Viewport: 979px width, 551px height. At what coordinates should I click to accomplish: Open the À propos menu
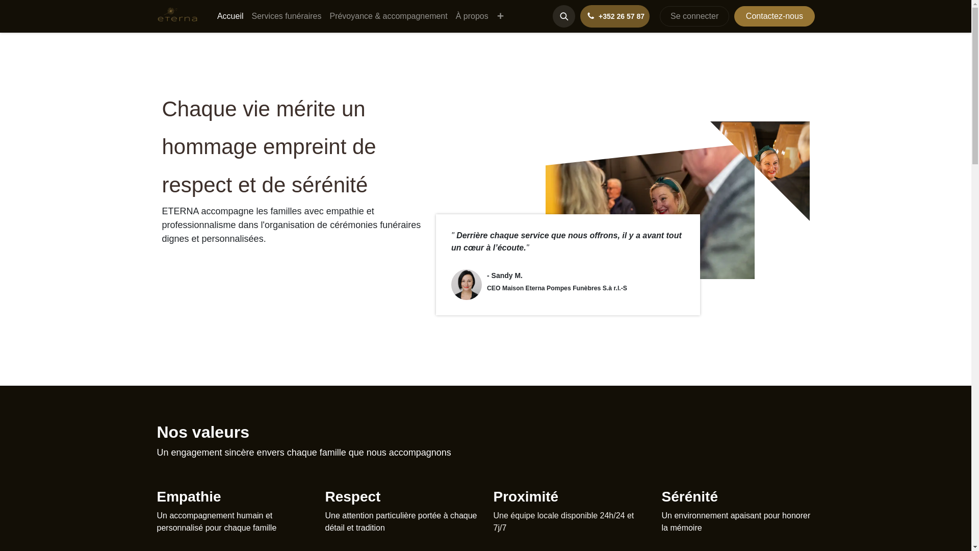point(472,16)
